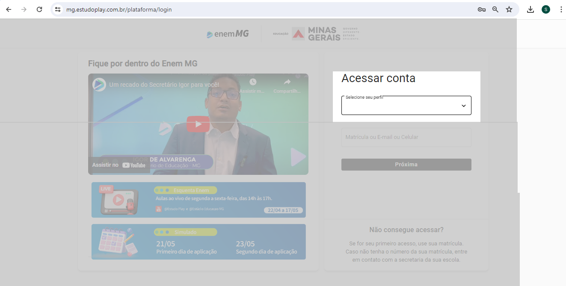
Task: Click the 'Fique por dentro do Enem MG' heading
Action: [x=143, y=64]
